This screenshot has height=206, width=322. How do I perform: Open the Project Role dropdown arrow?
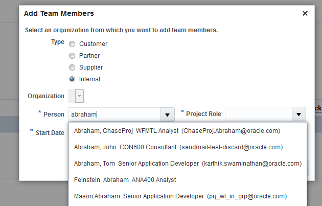pyautogui.click(x=298, y=115)
